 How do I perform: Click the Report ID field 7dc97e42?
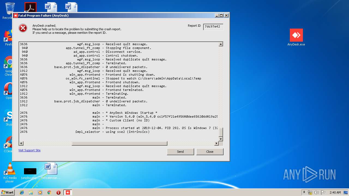pyautogui.click(x=213, y=27)
